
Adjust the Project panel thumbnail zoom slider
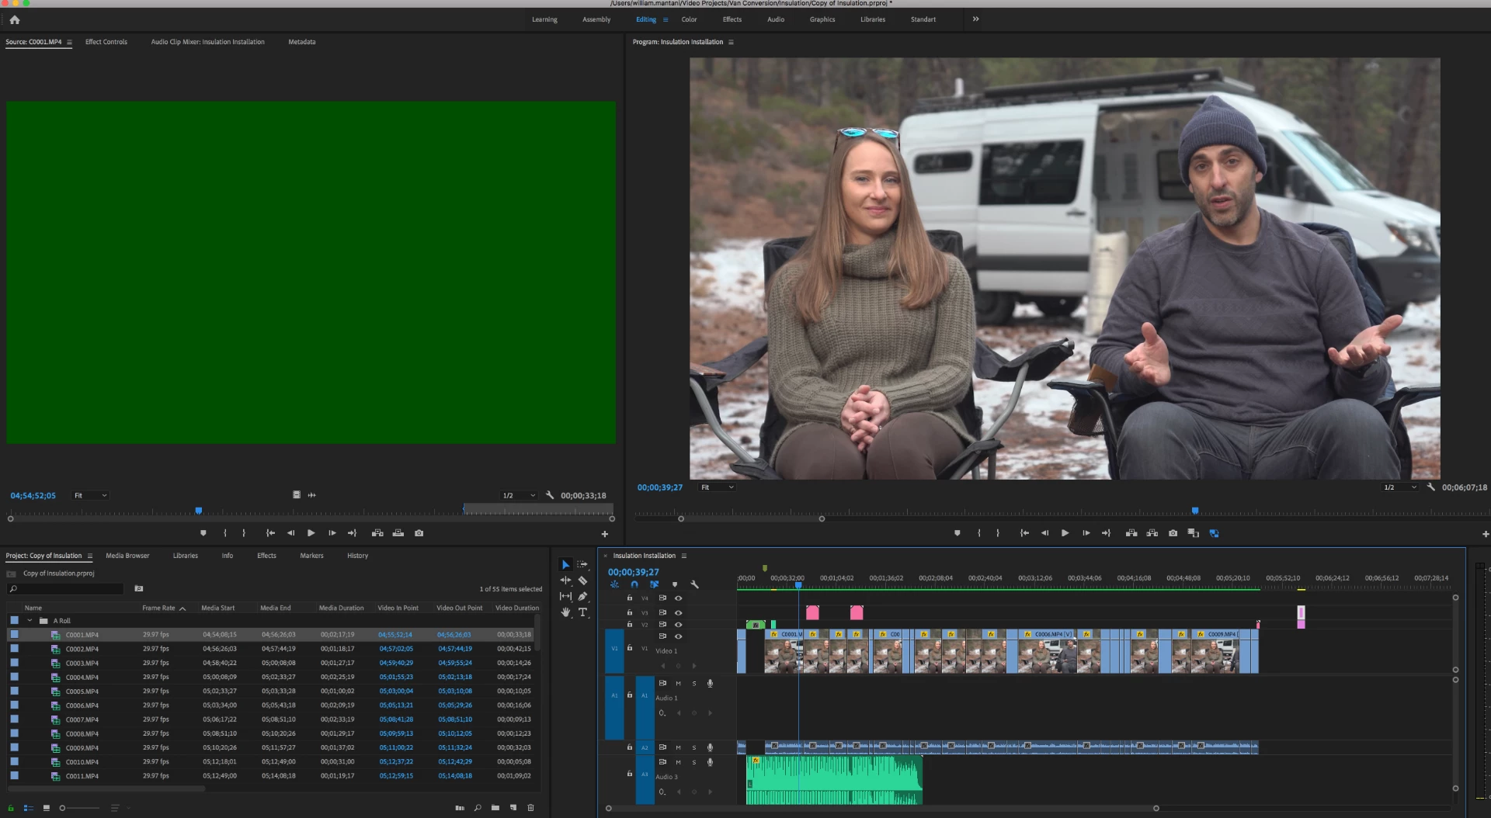tap(79, 808)
